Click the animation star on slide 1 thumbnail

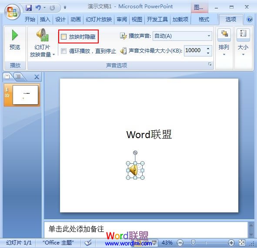click(7, 95)
